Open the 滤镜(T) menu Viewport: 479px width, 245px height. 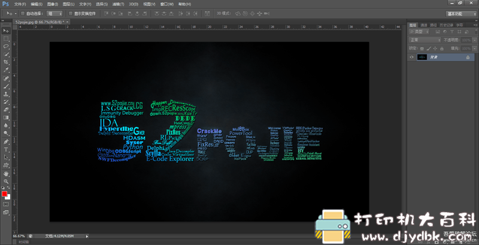tap(118, 4)
